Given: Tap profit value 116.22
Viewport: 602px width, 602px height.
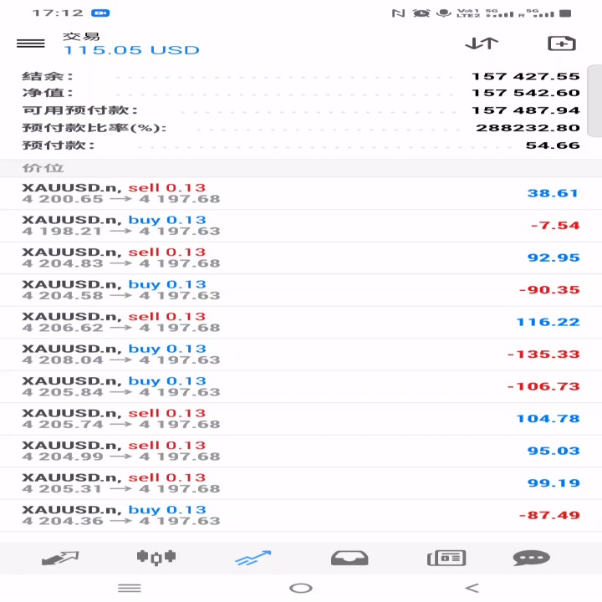Looking at the screenshot, I should [548, 322].
